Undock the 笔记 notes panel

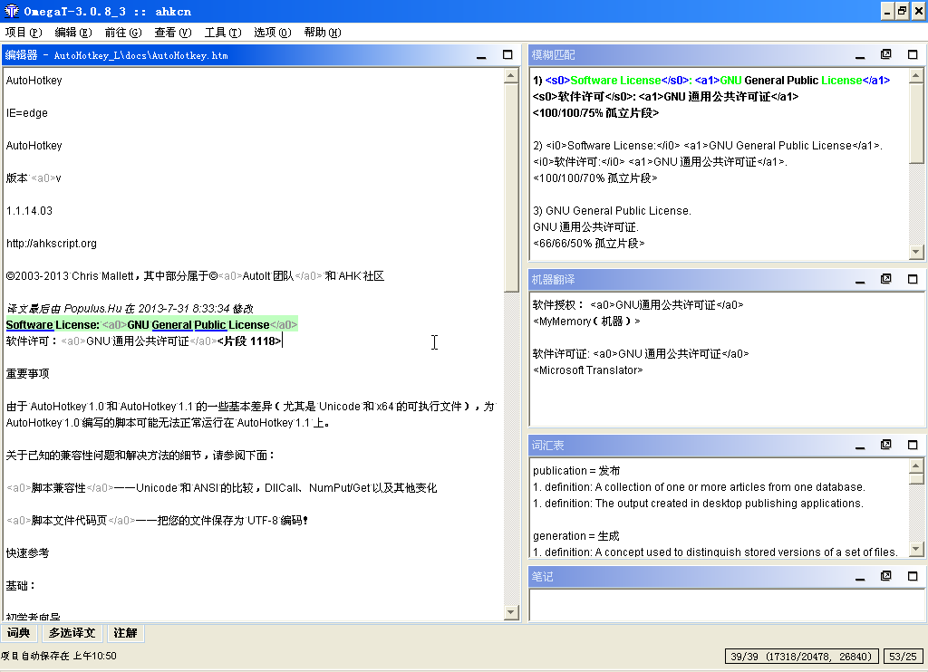click(886, 576)
